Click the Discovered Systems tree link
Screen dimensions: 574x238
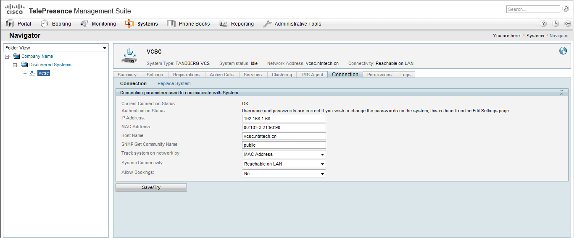point(50,65)
